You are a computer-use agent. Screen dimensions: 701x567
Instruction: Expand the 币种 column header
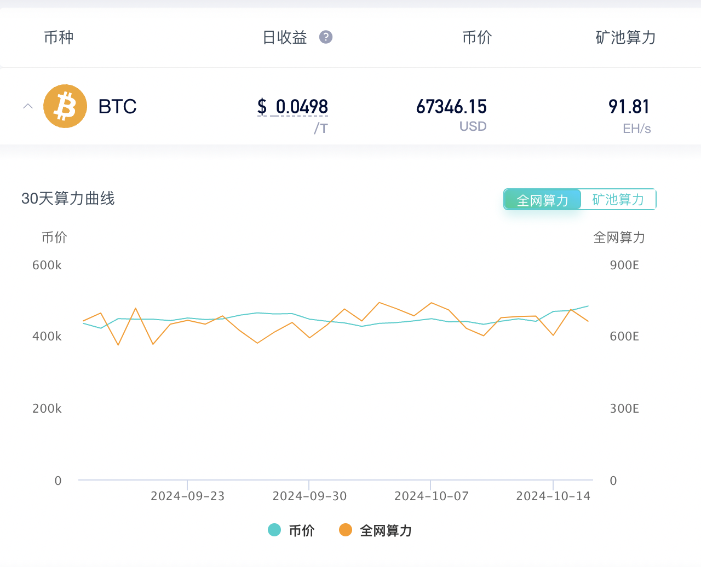click(59, 37)
